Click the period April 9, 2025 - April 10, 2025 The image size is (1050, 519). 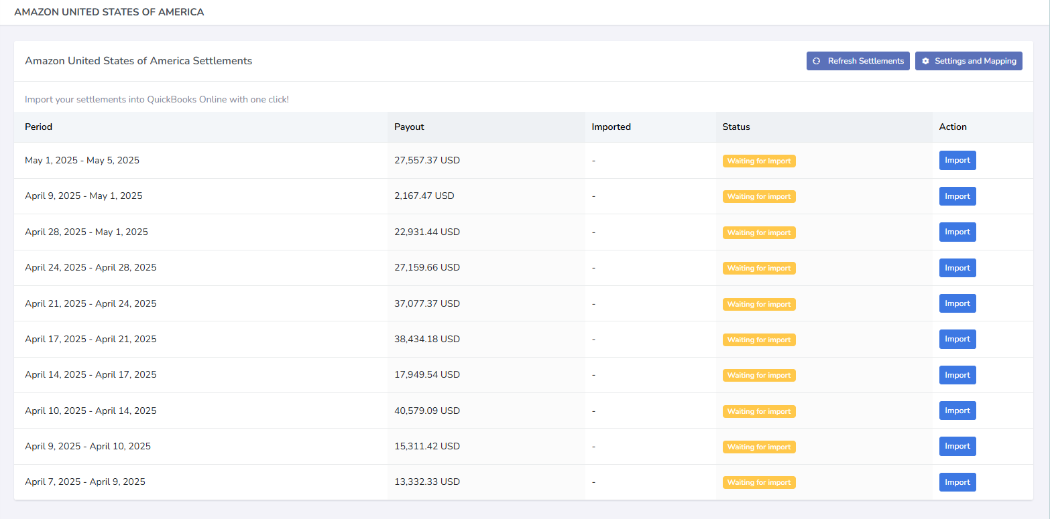pyautogui.click(x=88, y=447)
